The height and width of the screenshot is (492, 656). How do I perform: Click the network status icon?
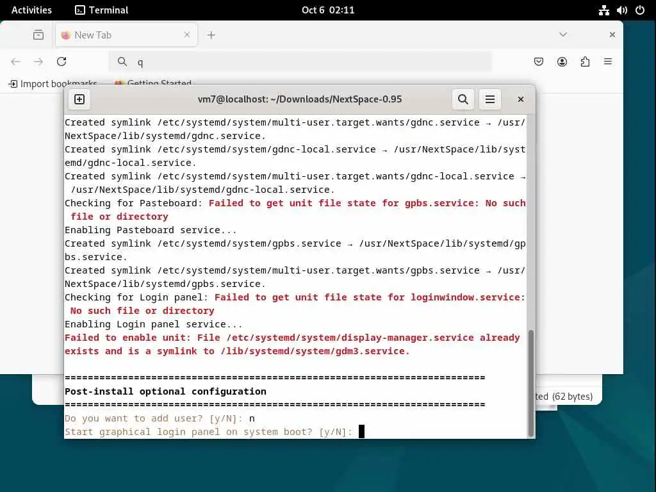pos(603,10)
